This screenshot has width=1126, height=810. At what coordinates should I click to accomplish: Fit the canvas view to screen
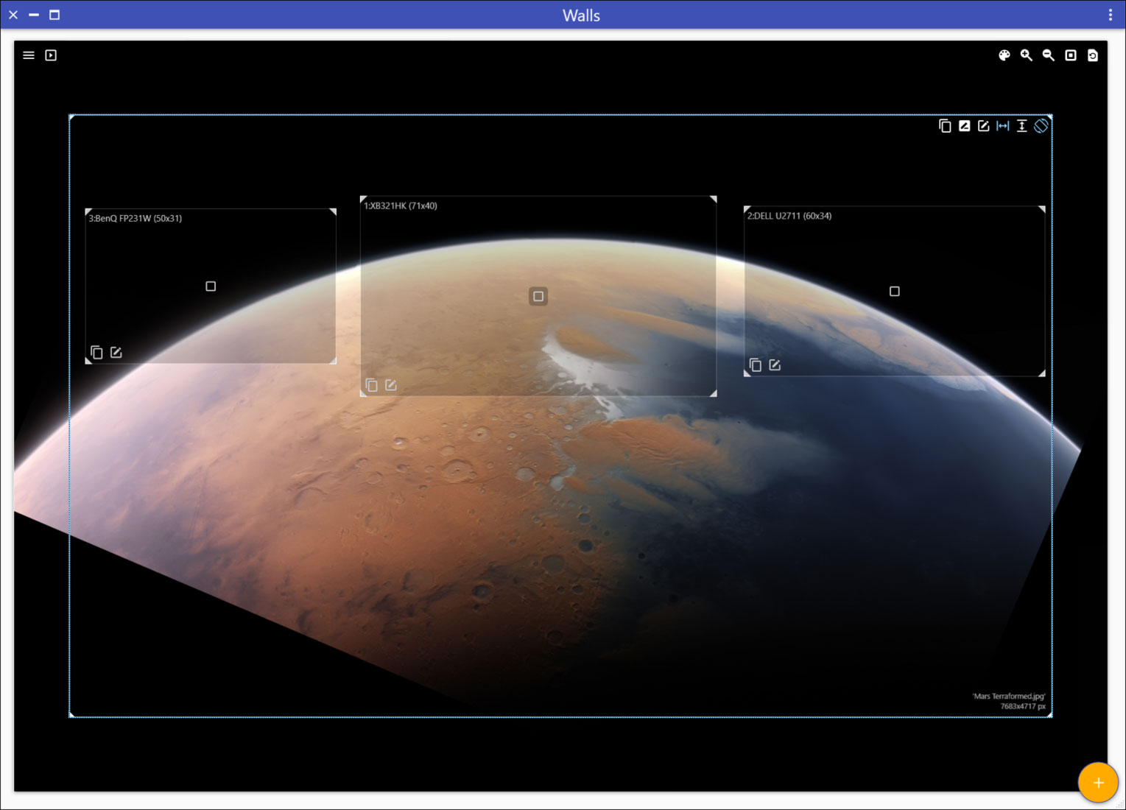pos(1071,55)
